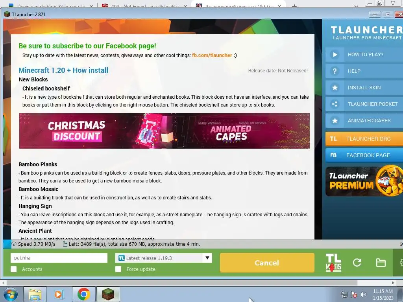This screenshot has width=403, height=302.
Task: Click the TLAUNCHER POCKET label
Action: pos(373,104)
